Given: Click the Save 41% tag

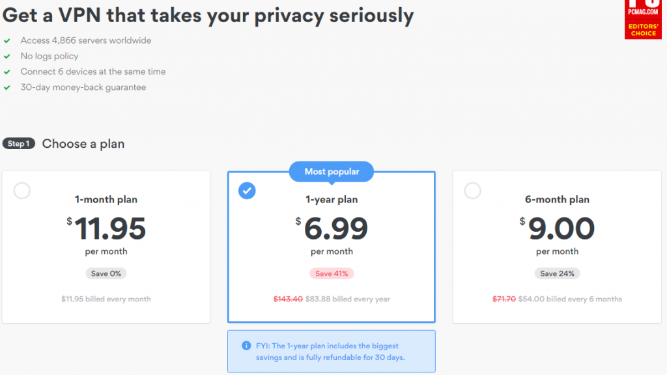Looking at the screenshot, I should (332, 273).
